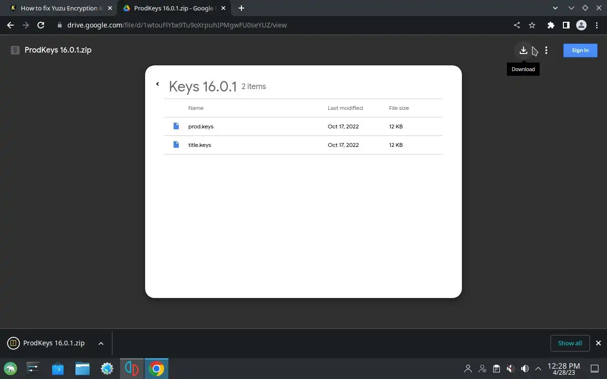The image size is (607, 379).
Task: Open the tab search dropdown
Action: (556, 8)
